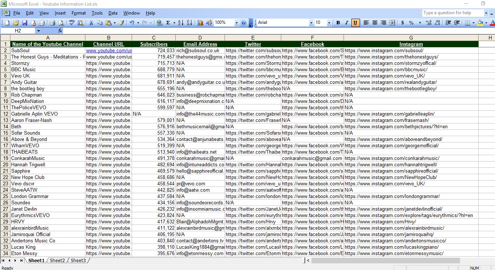495x270 pixels.
Task: Open the SubSoul channel URL link
Action: coord(109,50)
